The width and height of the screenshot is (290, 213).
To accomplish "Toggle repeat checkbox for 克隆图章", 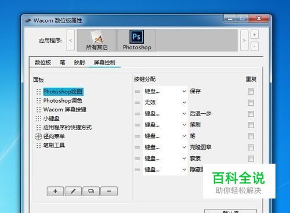I will pyautogui.click(x=251, y=147).
